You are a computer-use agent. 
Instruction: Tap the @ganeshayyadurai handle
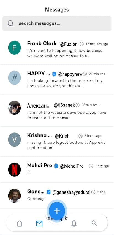(72, 192)
